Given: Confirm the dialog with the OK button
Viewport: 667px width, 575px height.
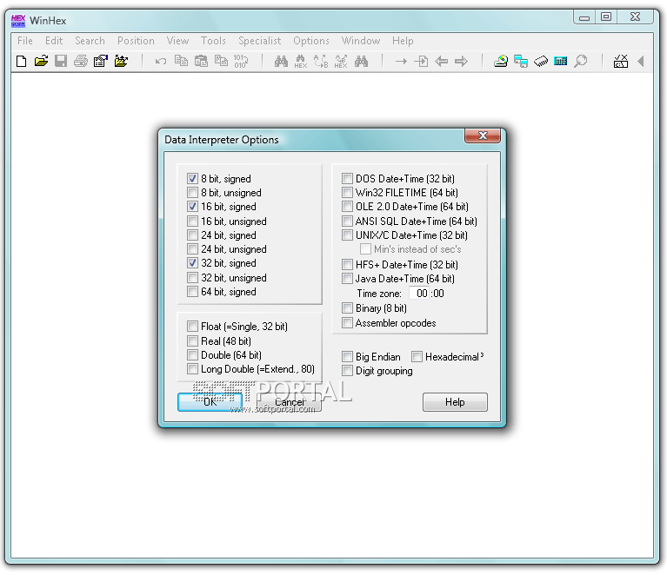Looking at the screenshot, I should pos(210,402).
